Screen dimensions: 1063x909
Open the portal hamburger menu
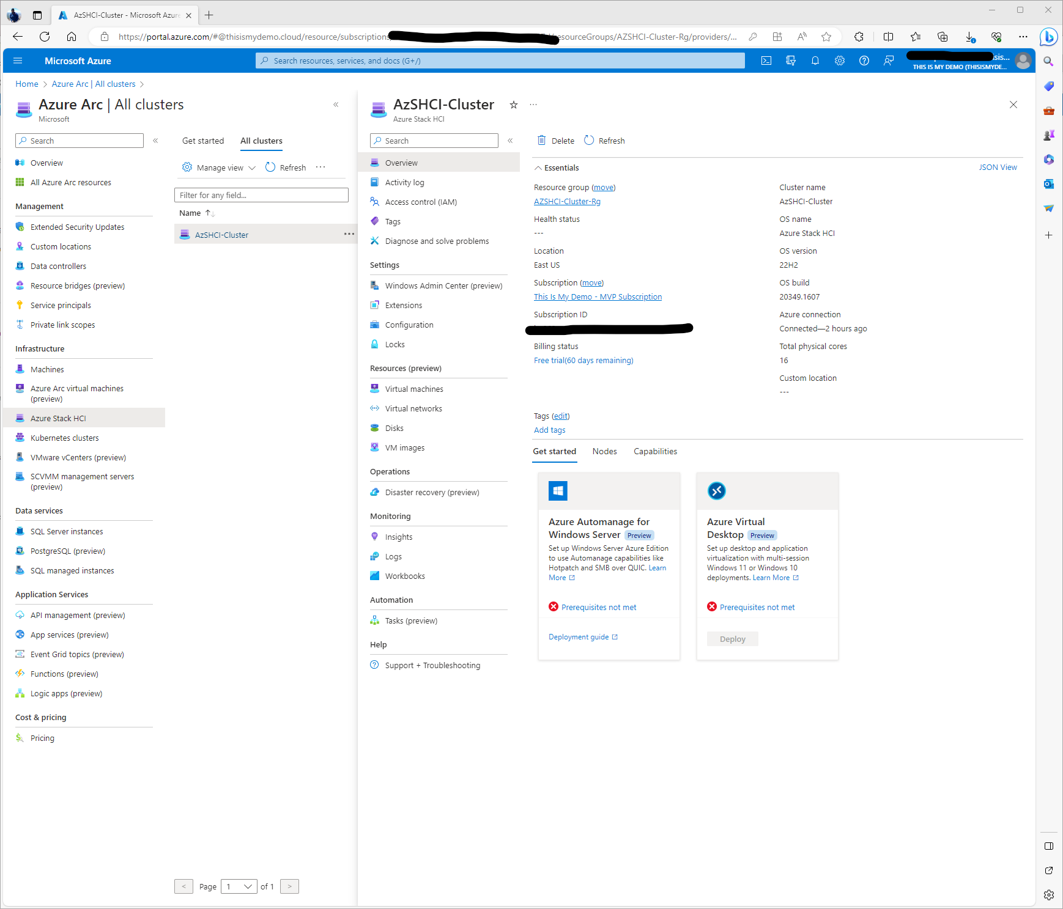point(18,61)
